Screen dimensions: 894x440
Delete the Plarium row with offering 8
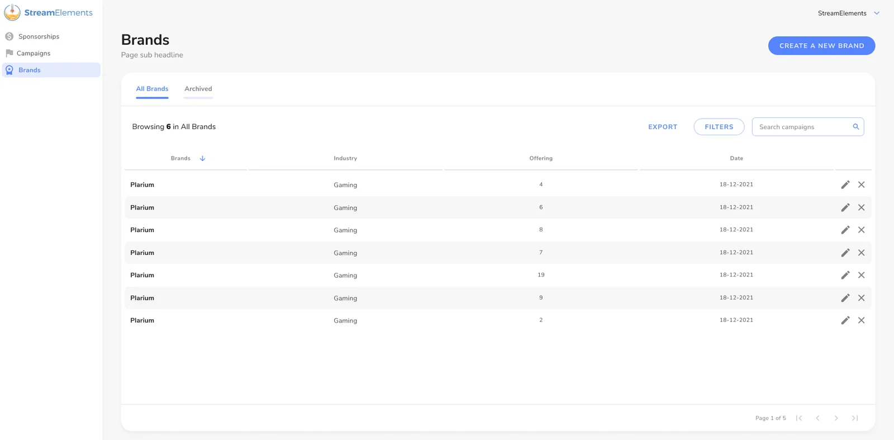coord(861,230)
